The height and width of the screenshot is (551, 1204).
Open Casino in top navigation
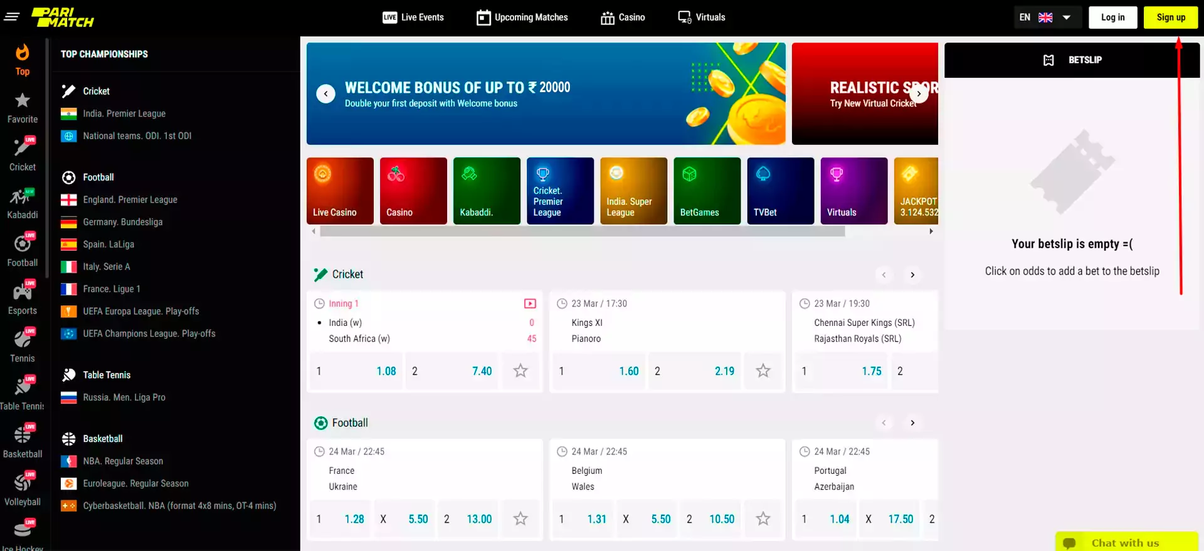(623, 18)
